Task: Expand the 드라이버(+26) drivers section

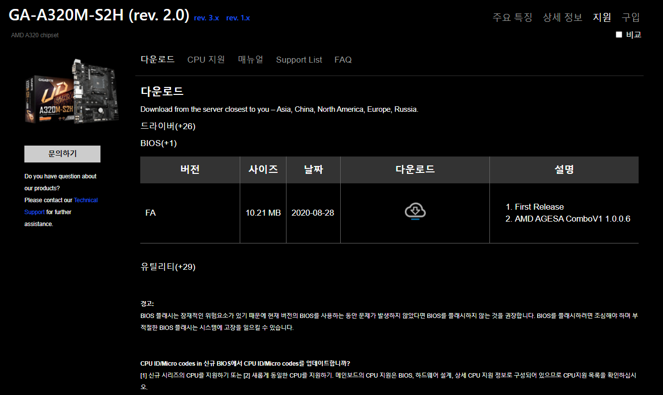Action: coord(168,126)
